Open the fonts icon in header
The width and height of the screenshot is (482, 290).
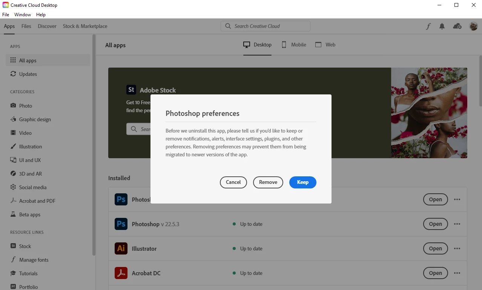pos(428,26)
